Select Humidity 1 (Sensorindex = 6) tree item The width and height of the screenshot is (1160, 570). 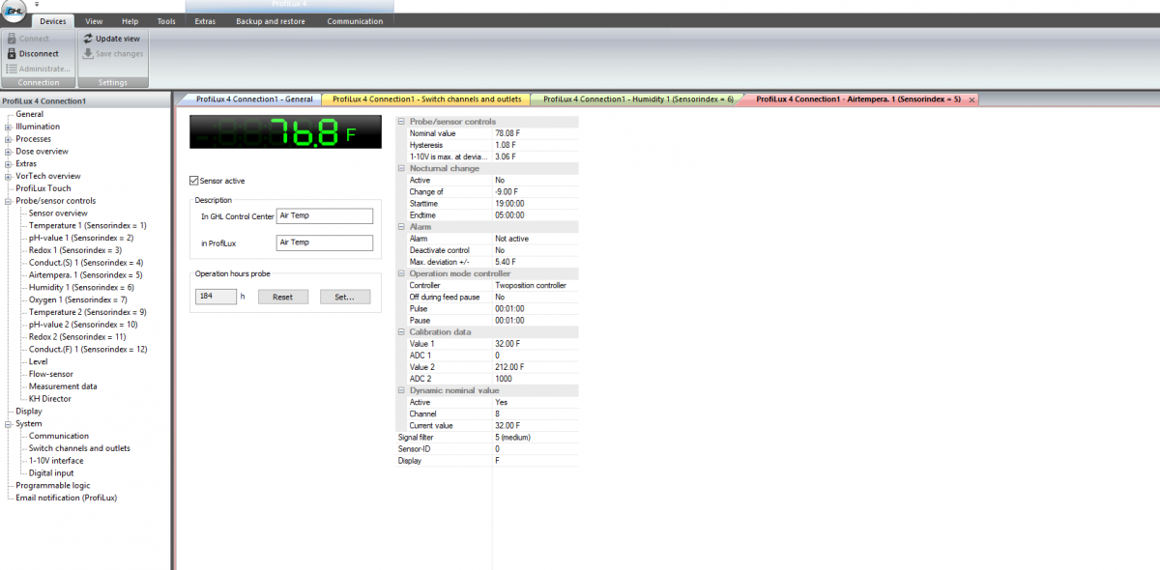point(81,287)
